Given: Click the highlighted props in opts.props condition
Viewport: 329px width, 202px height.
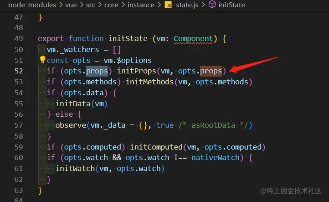Looking at the screenshot, I should click(x=97, y=71).
